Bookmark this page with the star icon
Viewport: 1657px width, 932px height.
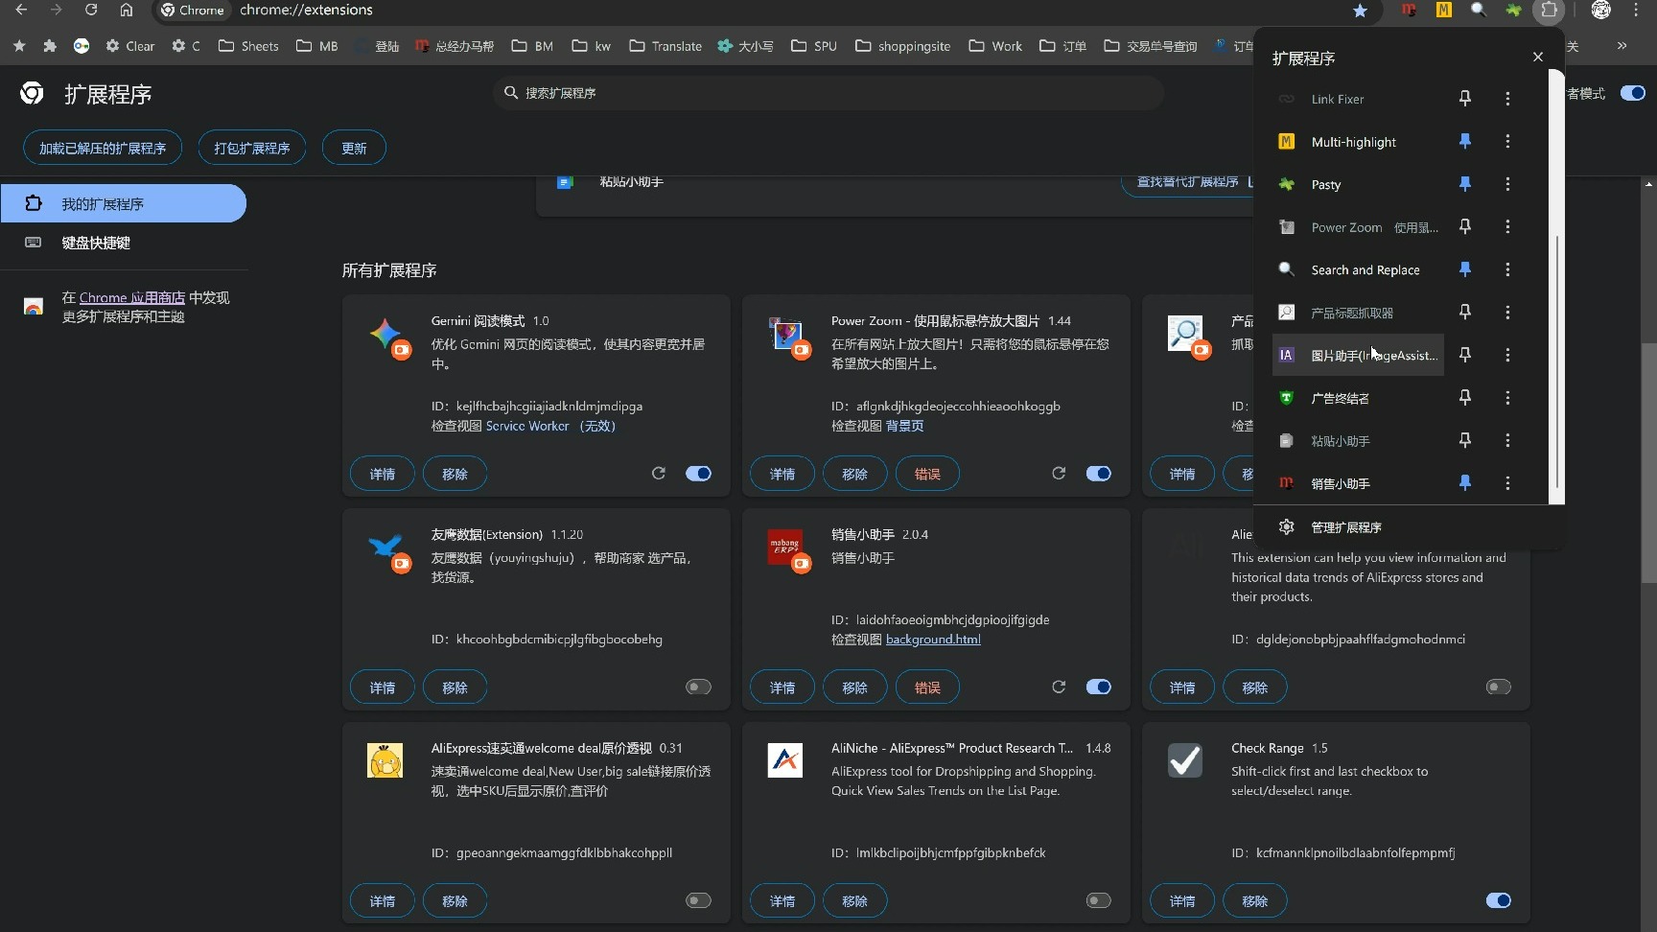coord(1360,10)
